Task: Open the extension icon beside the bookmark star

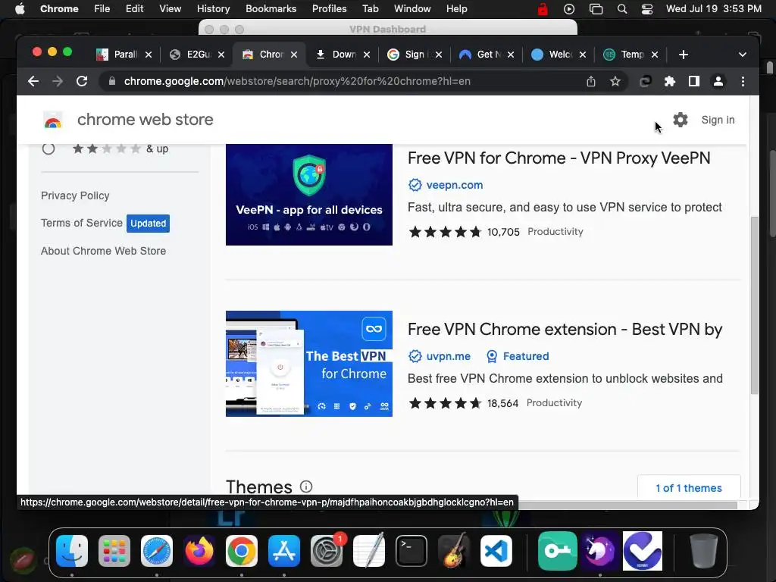Action: pyautogui.click(x=646, y=81)
